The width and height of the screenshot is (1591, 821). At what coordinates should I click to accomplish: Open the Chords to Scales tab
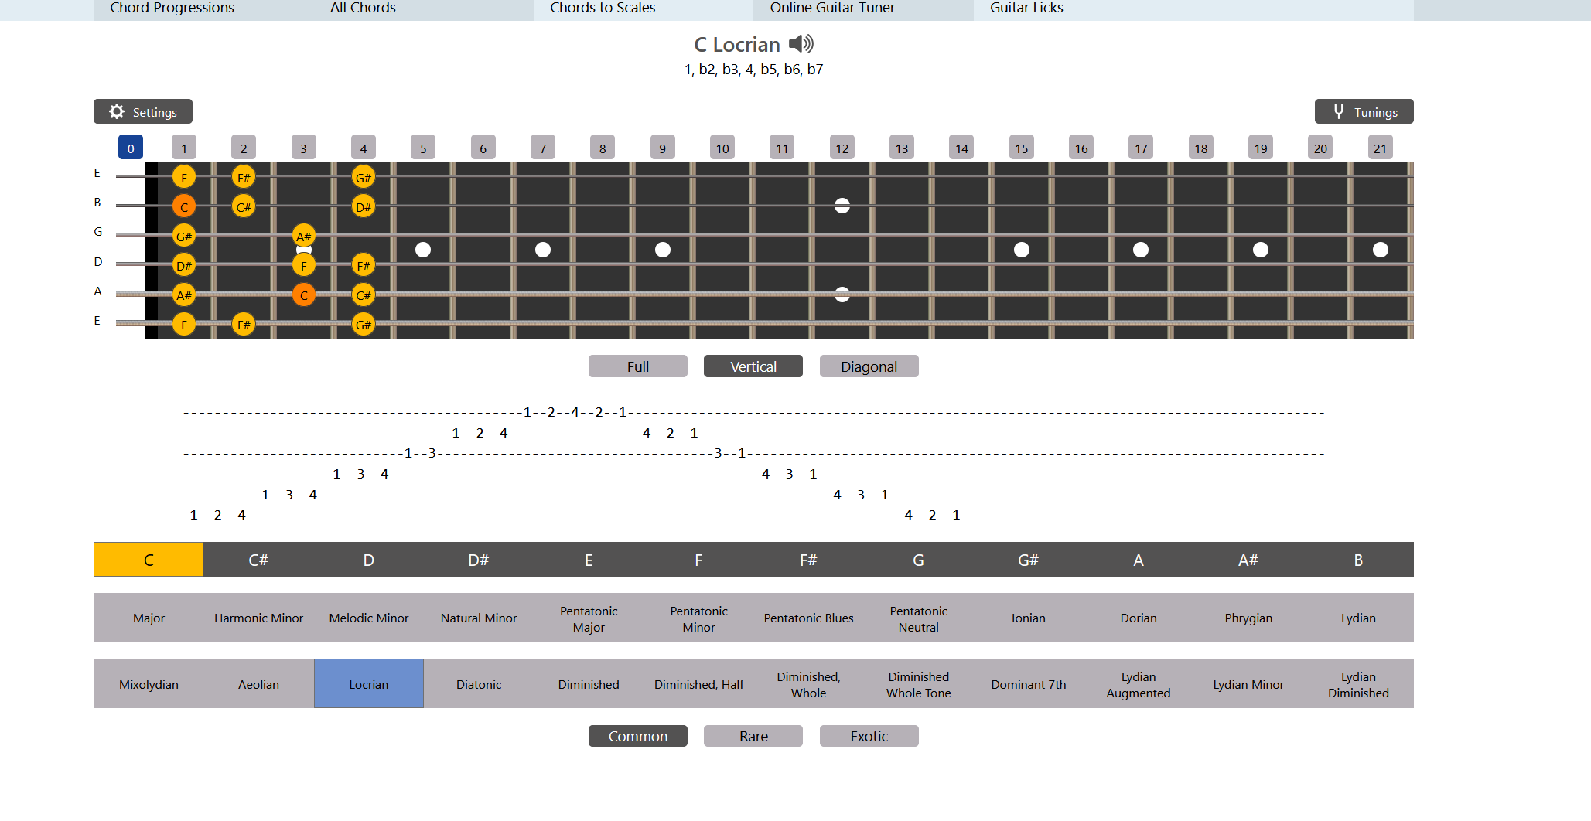pyautogui.click(x=644, y=9)
